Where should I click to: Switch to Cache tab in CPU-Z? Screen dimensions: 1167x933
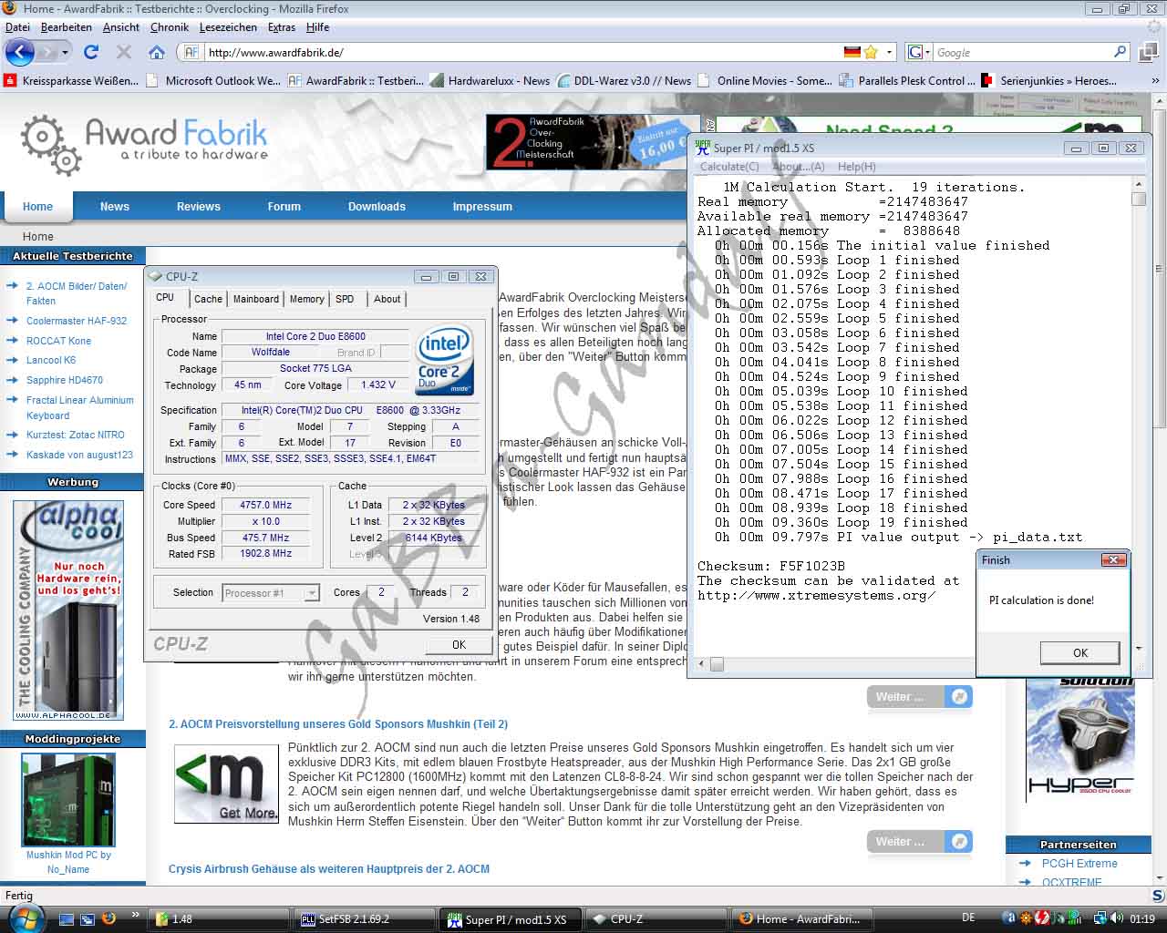(208, 299)
